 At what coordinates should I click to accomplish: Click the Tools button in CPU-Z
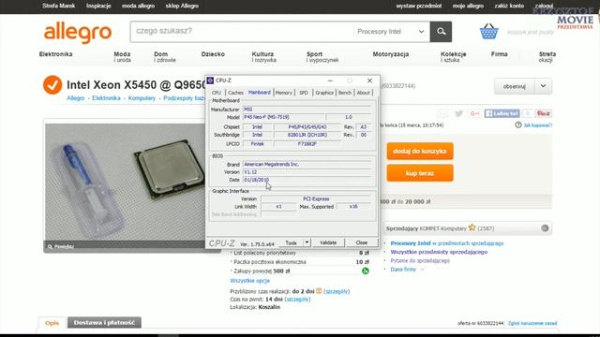pos(291,242)
